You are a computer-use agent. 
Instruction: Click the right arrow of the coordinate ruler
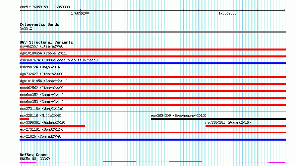(x=284, y=11)
